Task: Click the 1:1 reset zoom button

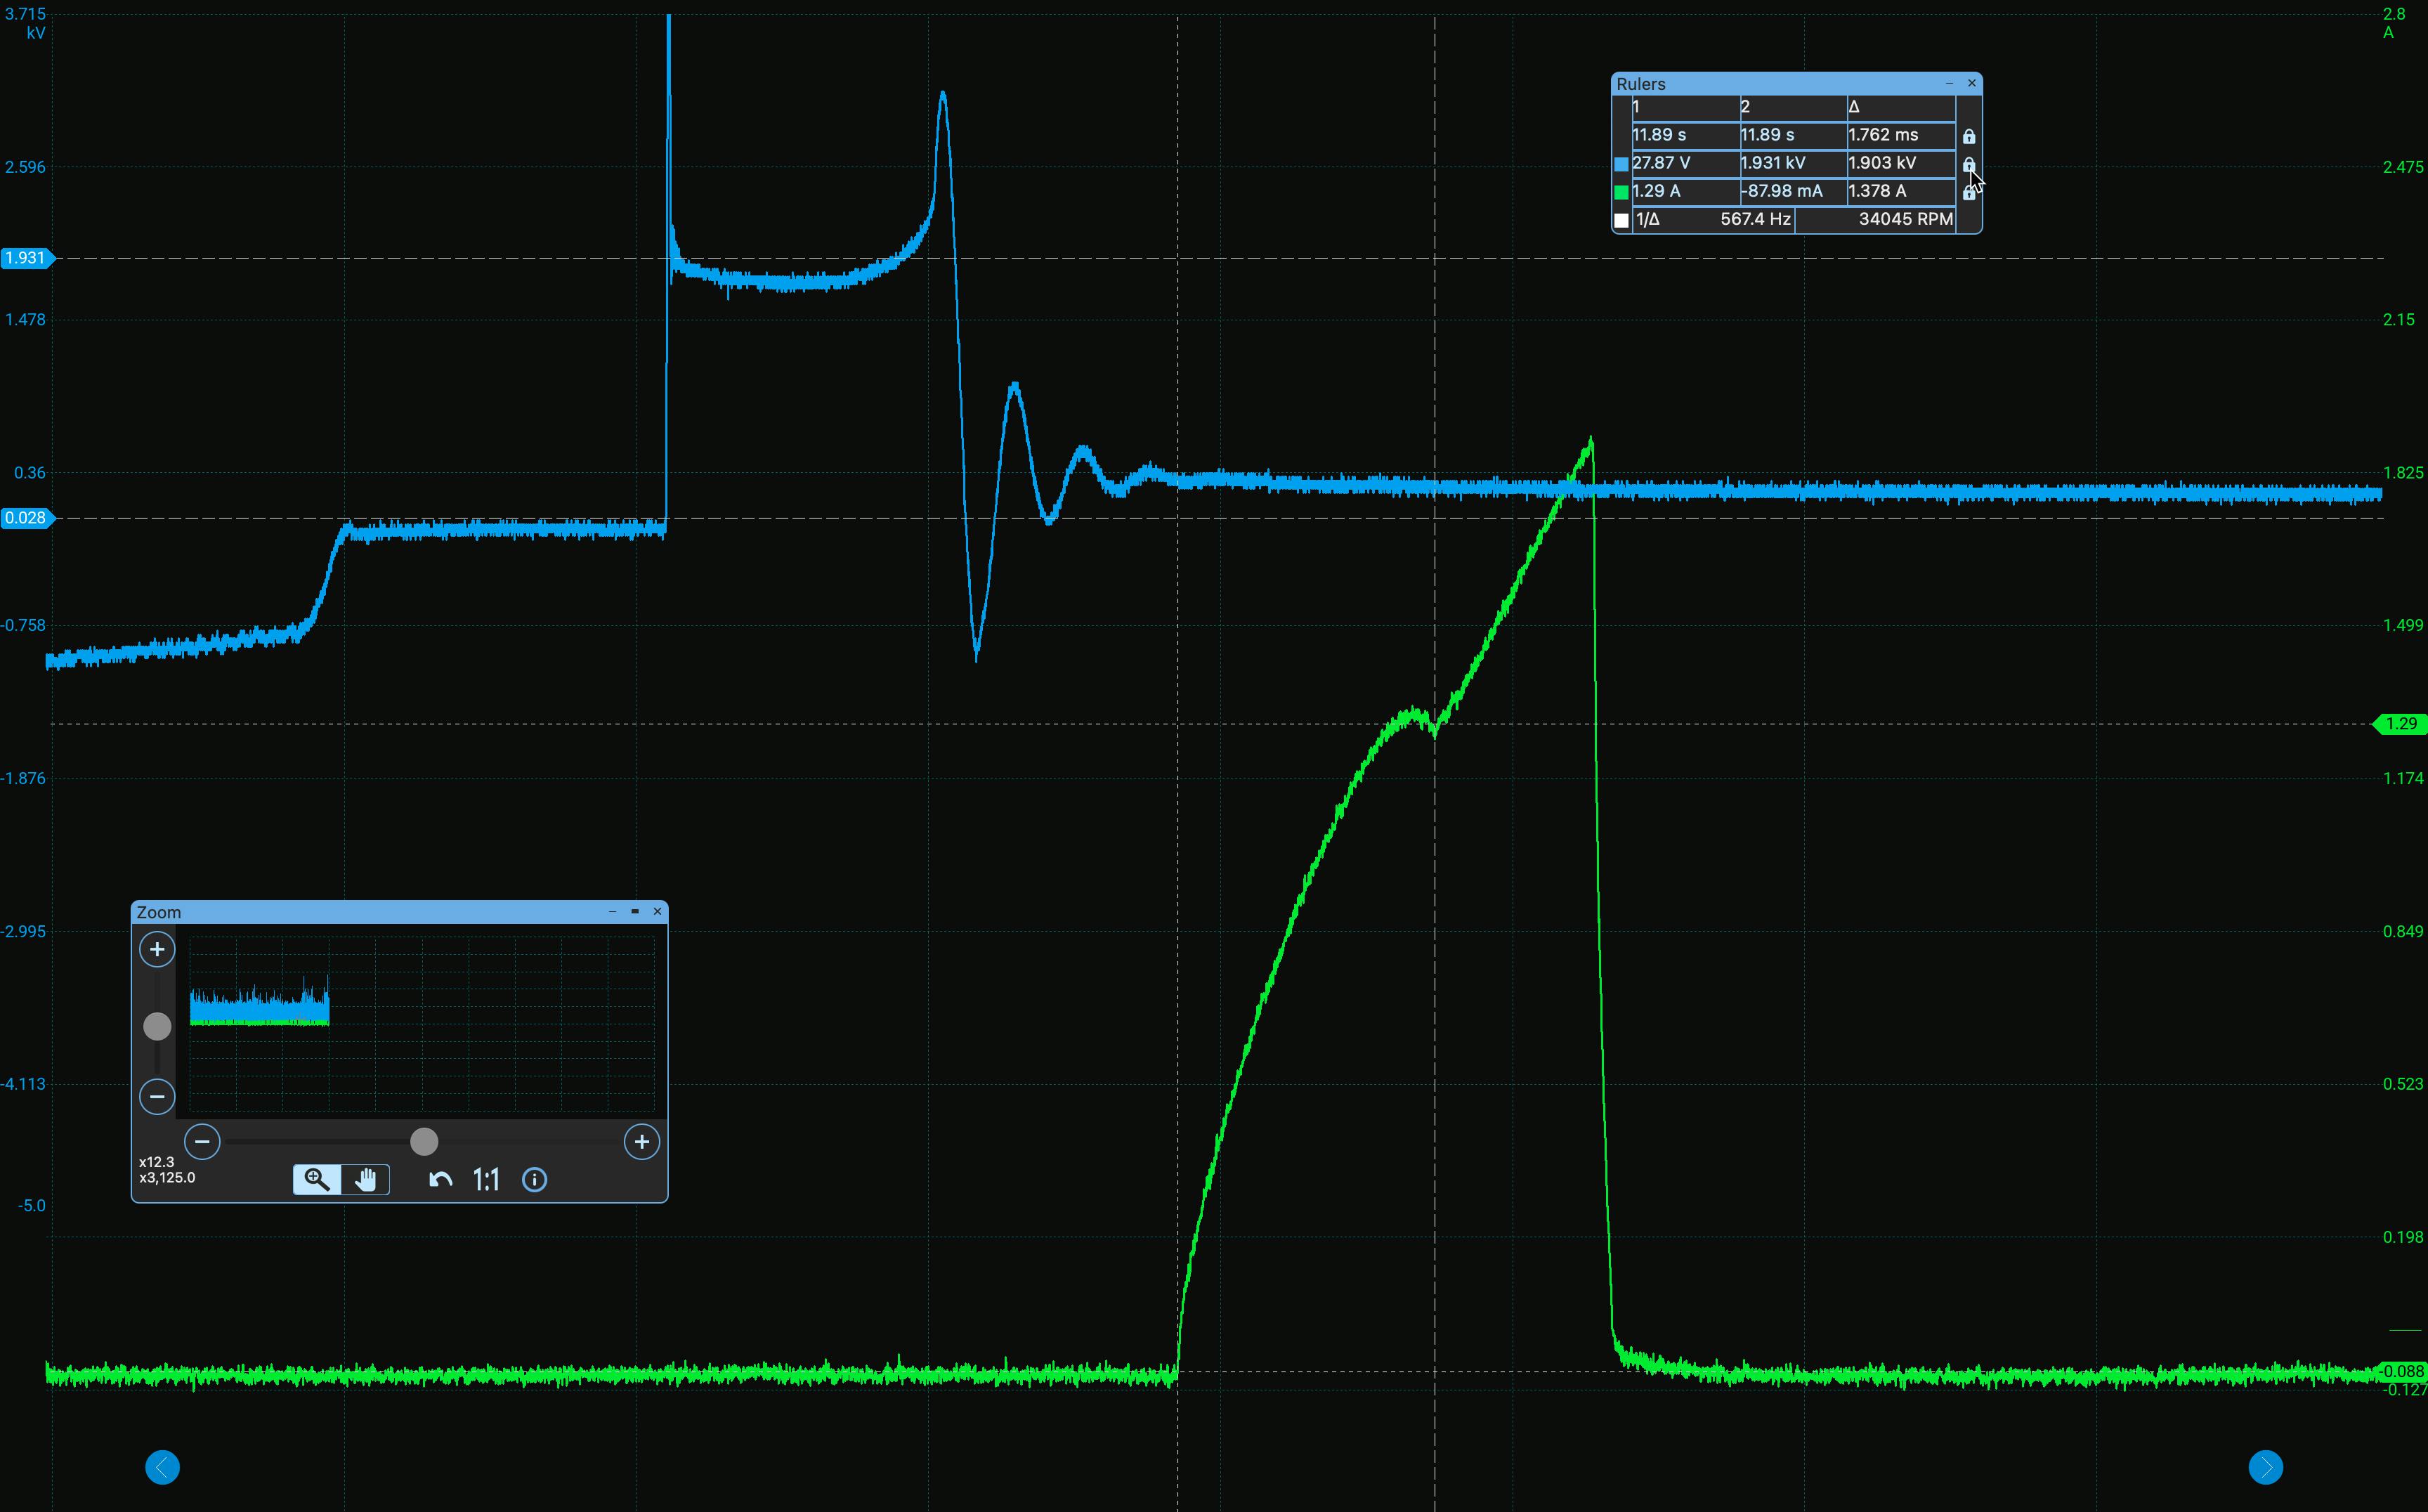Action: (x=487, y=1180)
